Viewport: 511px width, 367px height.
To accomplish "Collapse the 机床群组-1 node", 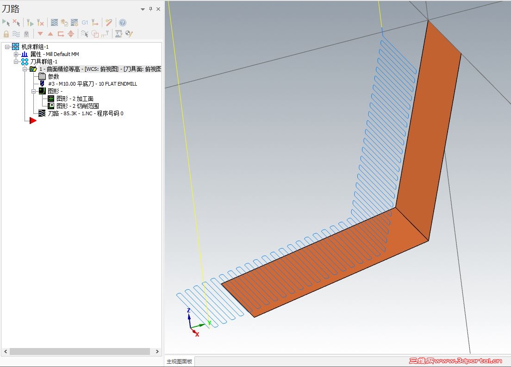I will click(x=7, y=47).
